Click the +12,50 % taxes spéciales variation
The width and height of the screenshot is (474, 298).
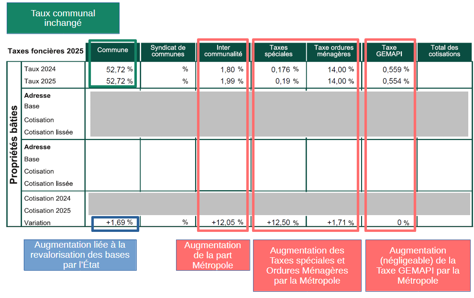(282, 222)
